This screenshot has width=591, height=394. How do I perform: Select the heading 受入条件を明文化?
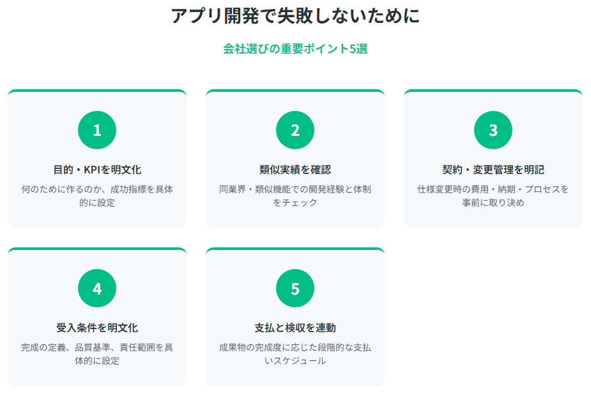tap(97, 328)
